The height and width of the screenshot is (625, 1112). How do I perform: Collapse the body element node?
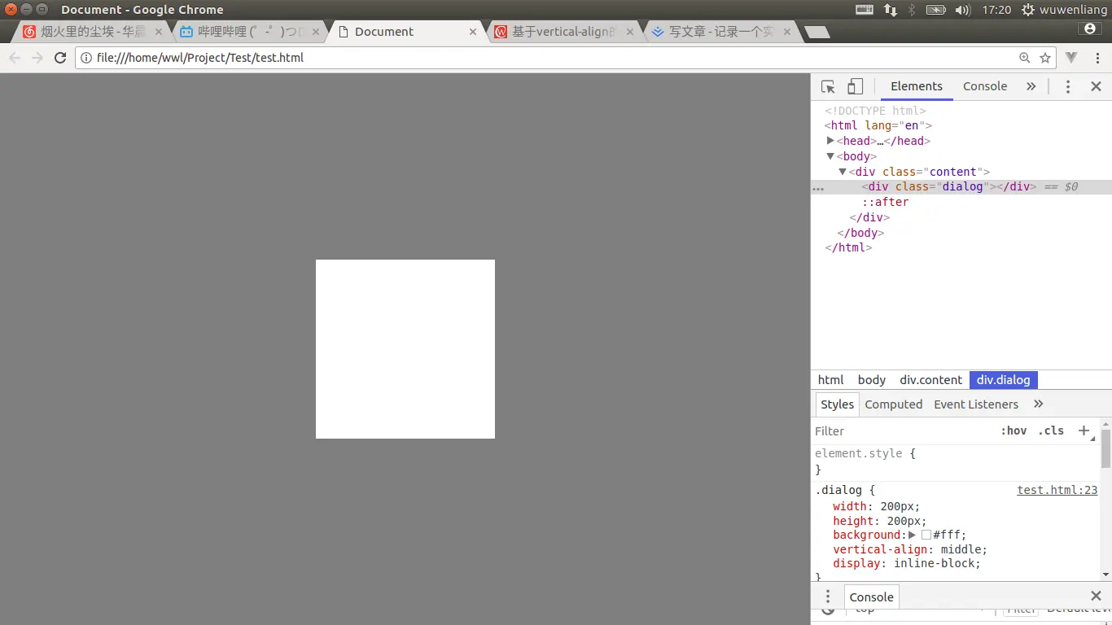click(830, 156)
